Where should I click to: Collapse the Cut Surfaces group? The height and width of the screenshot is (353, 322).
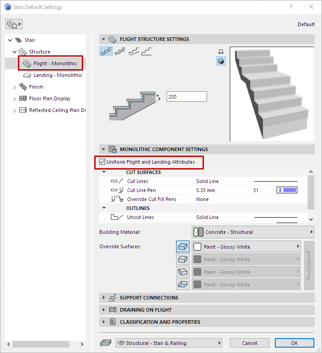point(104,172)
